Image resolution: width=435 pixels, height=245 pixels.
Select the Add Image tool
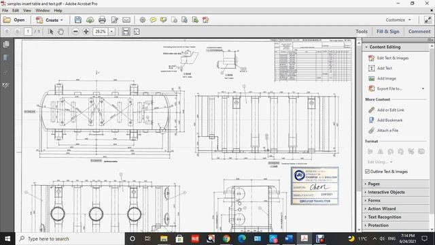(x=382, y=78)
